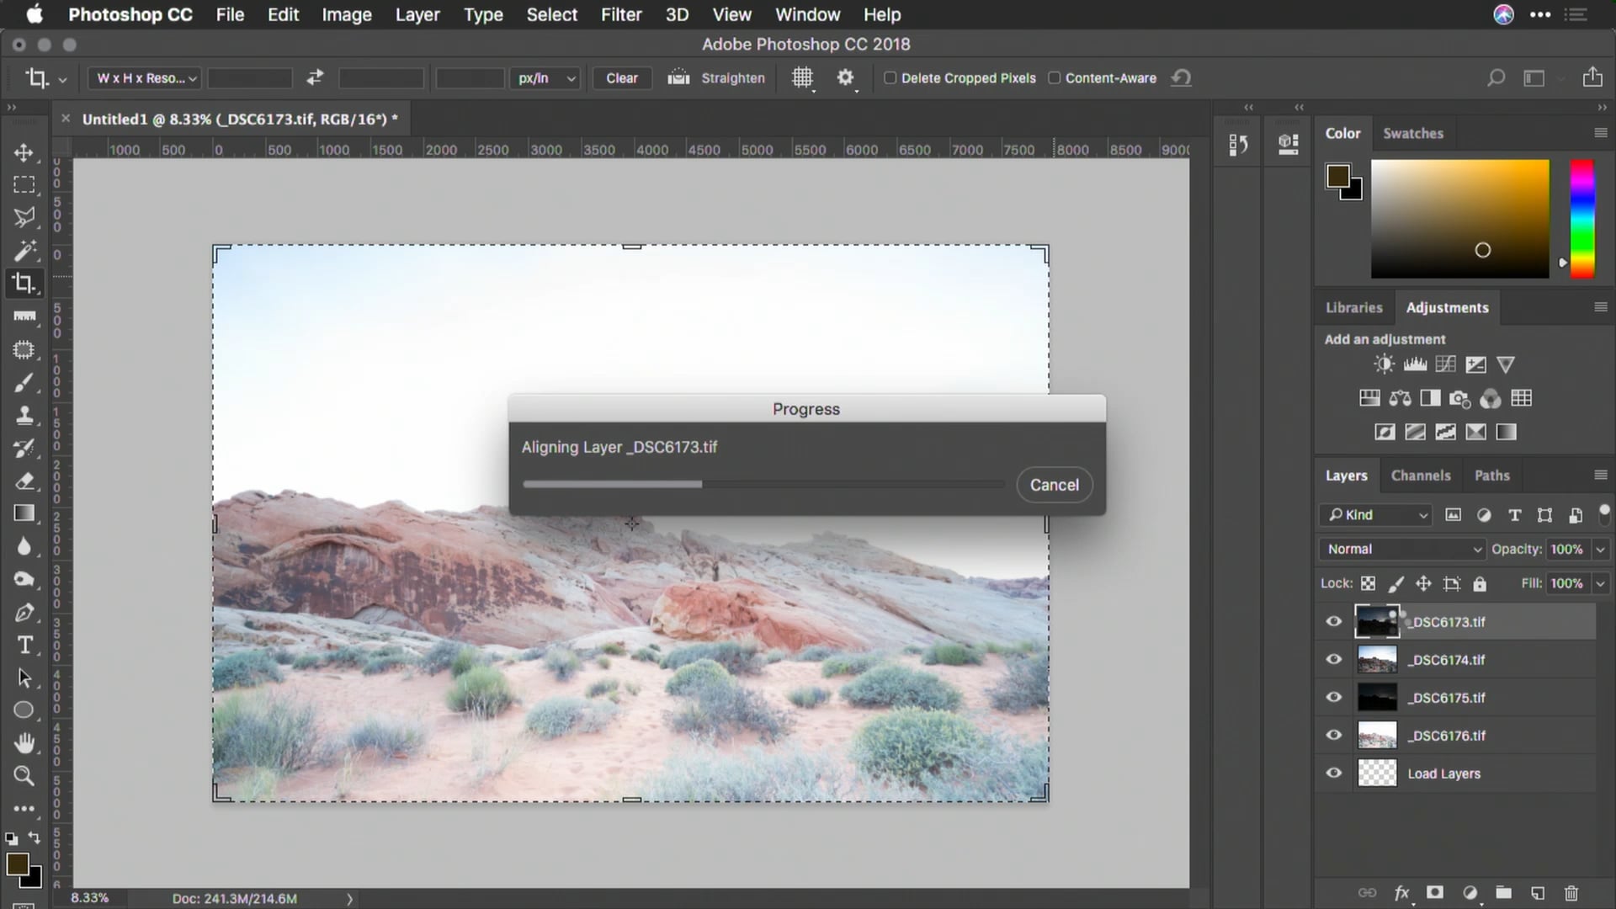Click the Clear button
The width and height of the screenshot is (1616, 909).
622,78
